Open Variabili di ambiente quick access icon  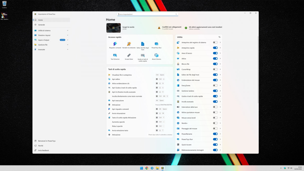(x=129, y=44)
